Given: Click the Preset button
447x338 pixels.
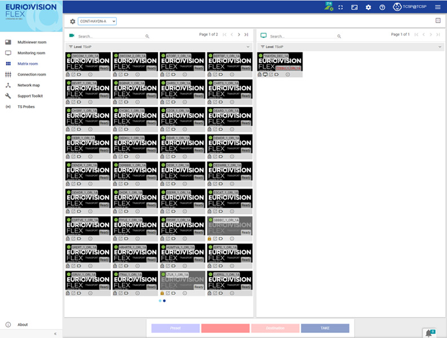Looking at the screenshot, I should point(175,328).
